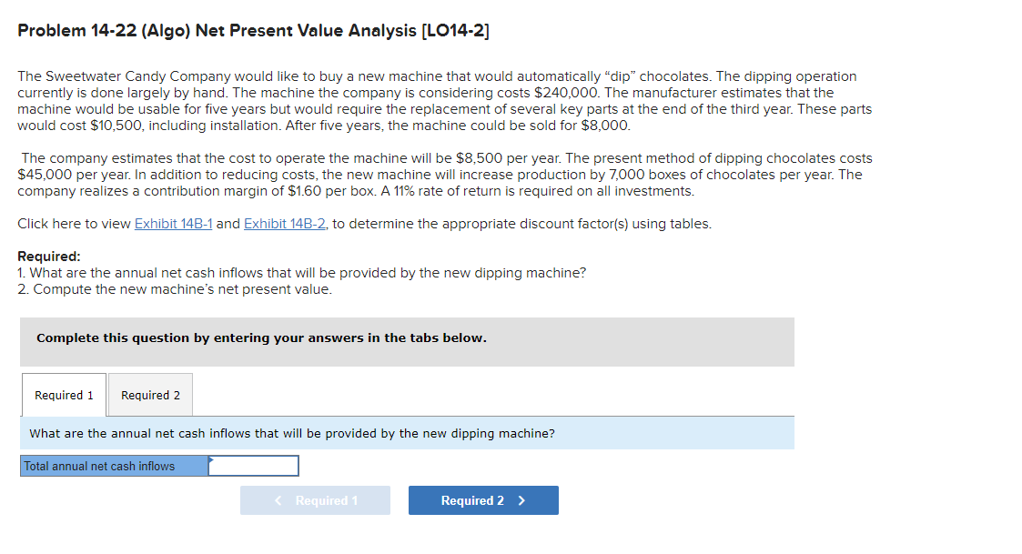Viewport: 1022px width, 554px height.
Task: Open the Exhibit 14B-1 link
Action: 173,223
